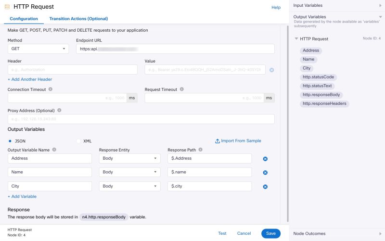Viewport: 385px width, 241px height.
Task: Click the Address output variable name field
Action: coord(50,158)
